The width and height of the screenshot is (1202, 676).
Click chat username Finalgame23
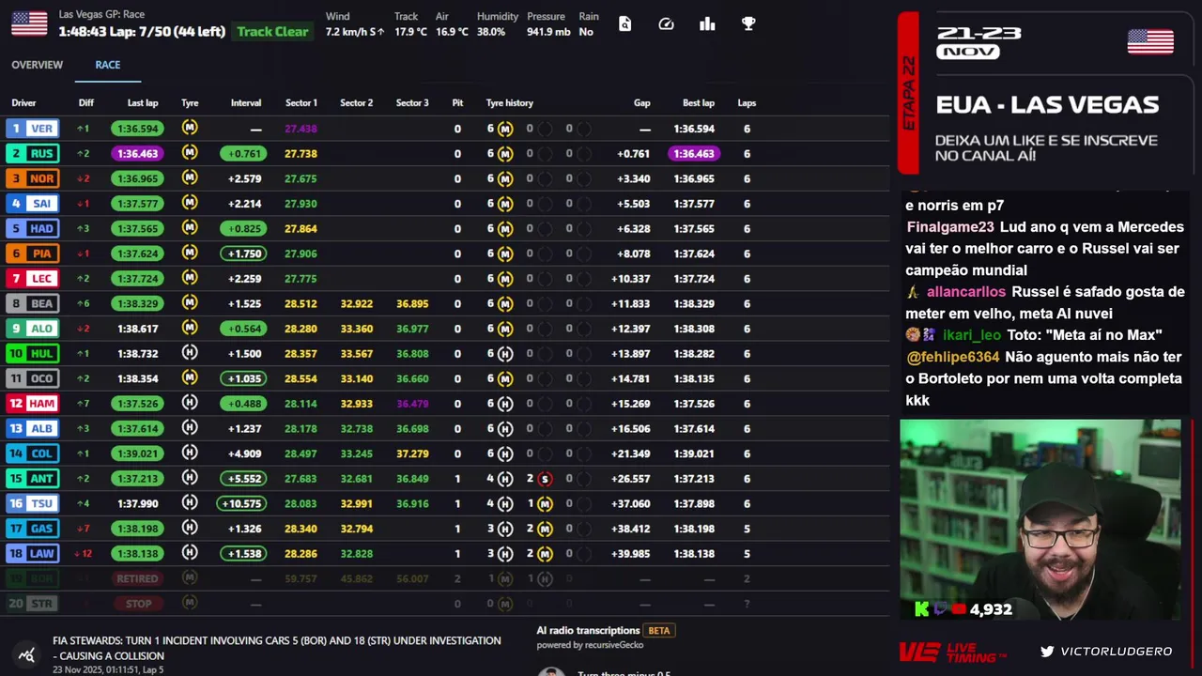(x=950, y=227)
